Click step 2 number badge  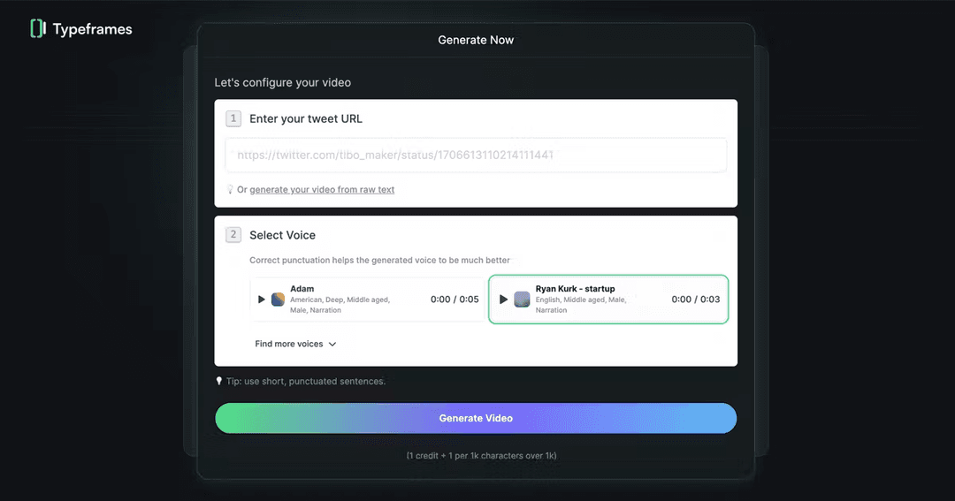pos(233,235)
